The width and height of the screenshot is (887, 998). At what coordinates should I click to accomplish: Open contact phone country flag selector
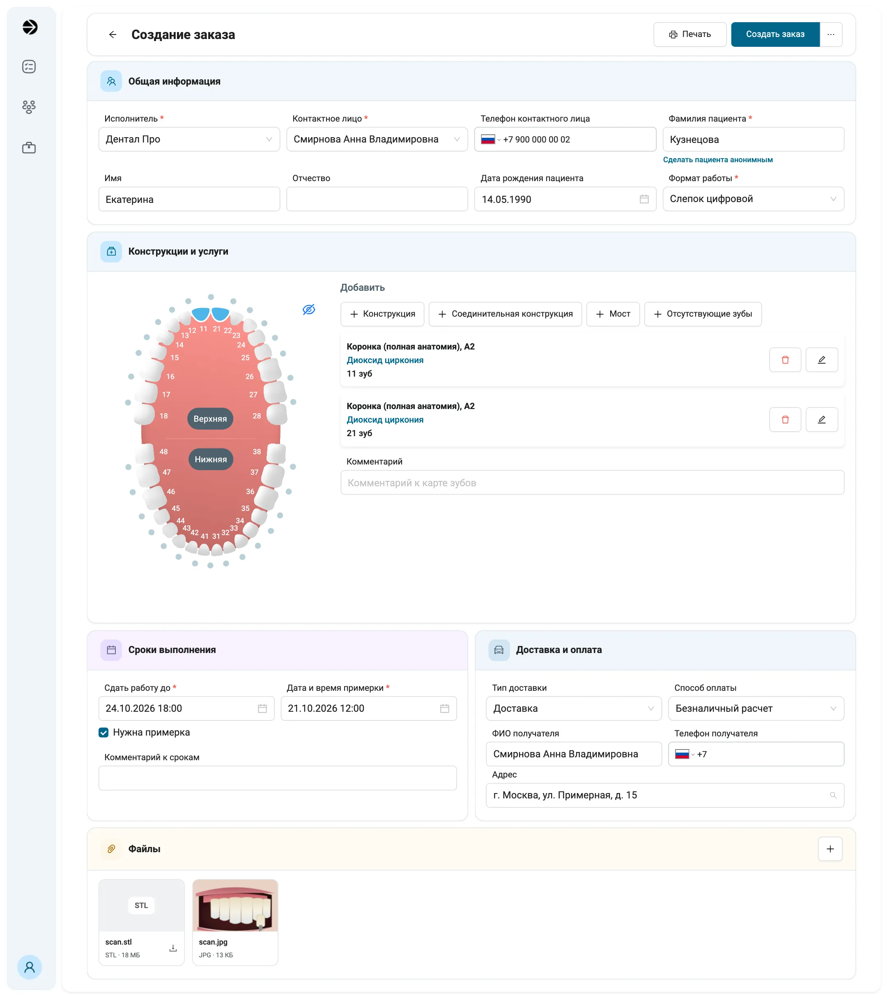pyautogui.click(x=490, y=139)
